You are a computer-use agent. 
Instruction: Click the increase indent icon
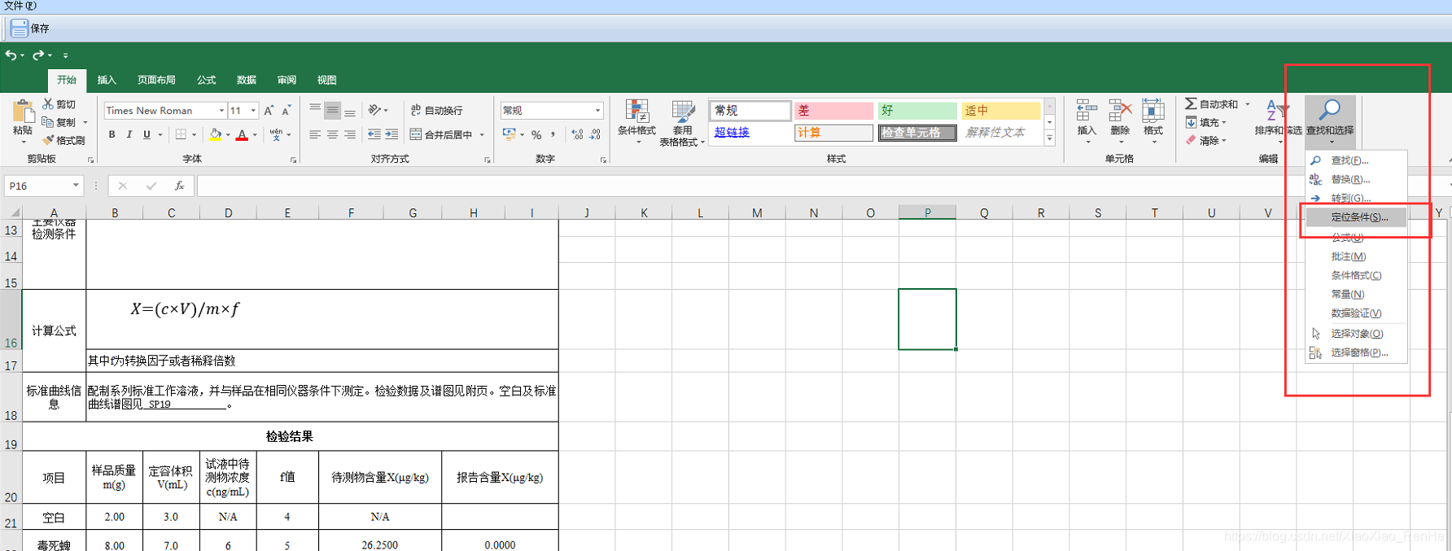click(391, 134)
